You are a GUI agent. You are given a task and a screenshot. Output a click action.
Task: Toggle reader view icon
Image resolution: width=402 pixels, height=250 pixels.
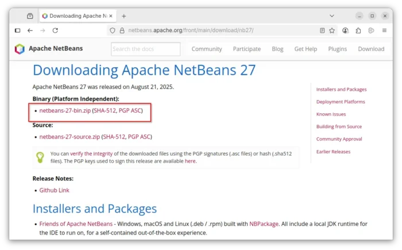point(322,30)
